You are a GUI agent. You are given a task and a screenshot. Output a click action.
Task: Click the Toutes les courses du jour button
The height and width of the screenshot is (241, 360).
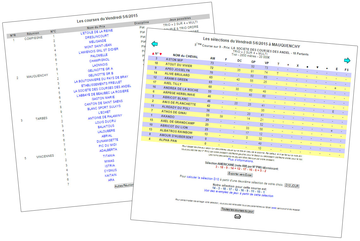point(237,210)
